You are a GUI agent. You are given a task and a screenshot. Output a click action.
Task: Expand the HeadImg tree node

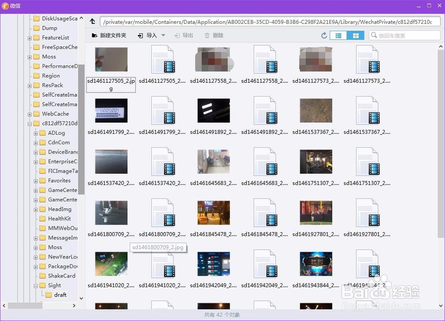point(36,209)
